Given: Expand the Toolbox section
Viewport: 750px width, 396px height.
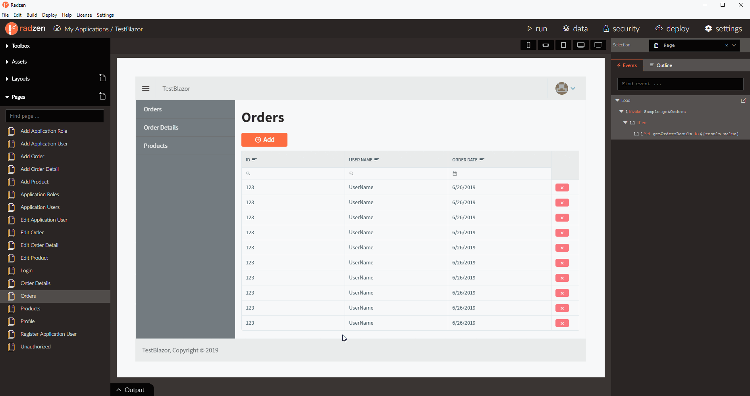Looking at the screenshot, I should pos(7,46).
